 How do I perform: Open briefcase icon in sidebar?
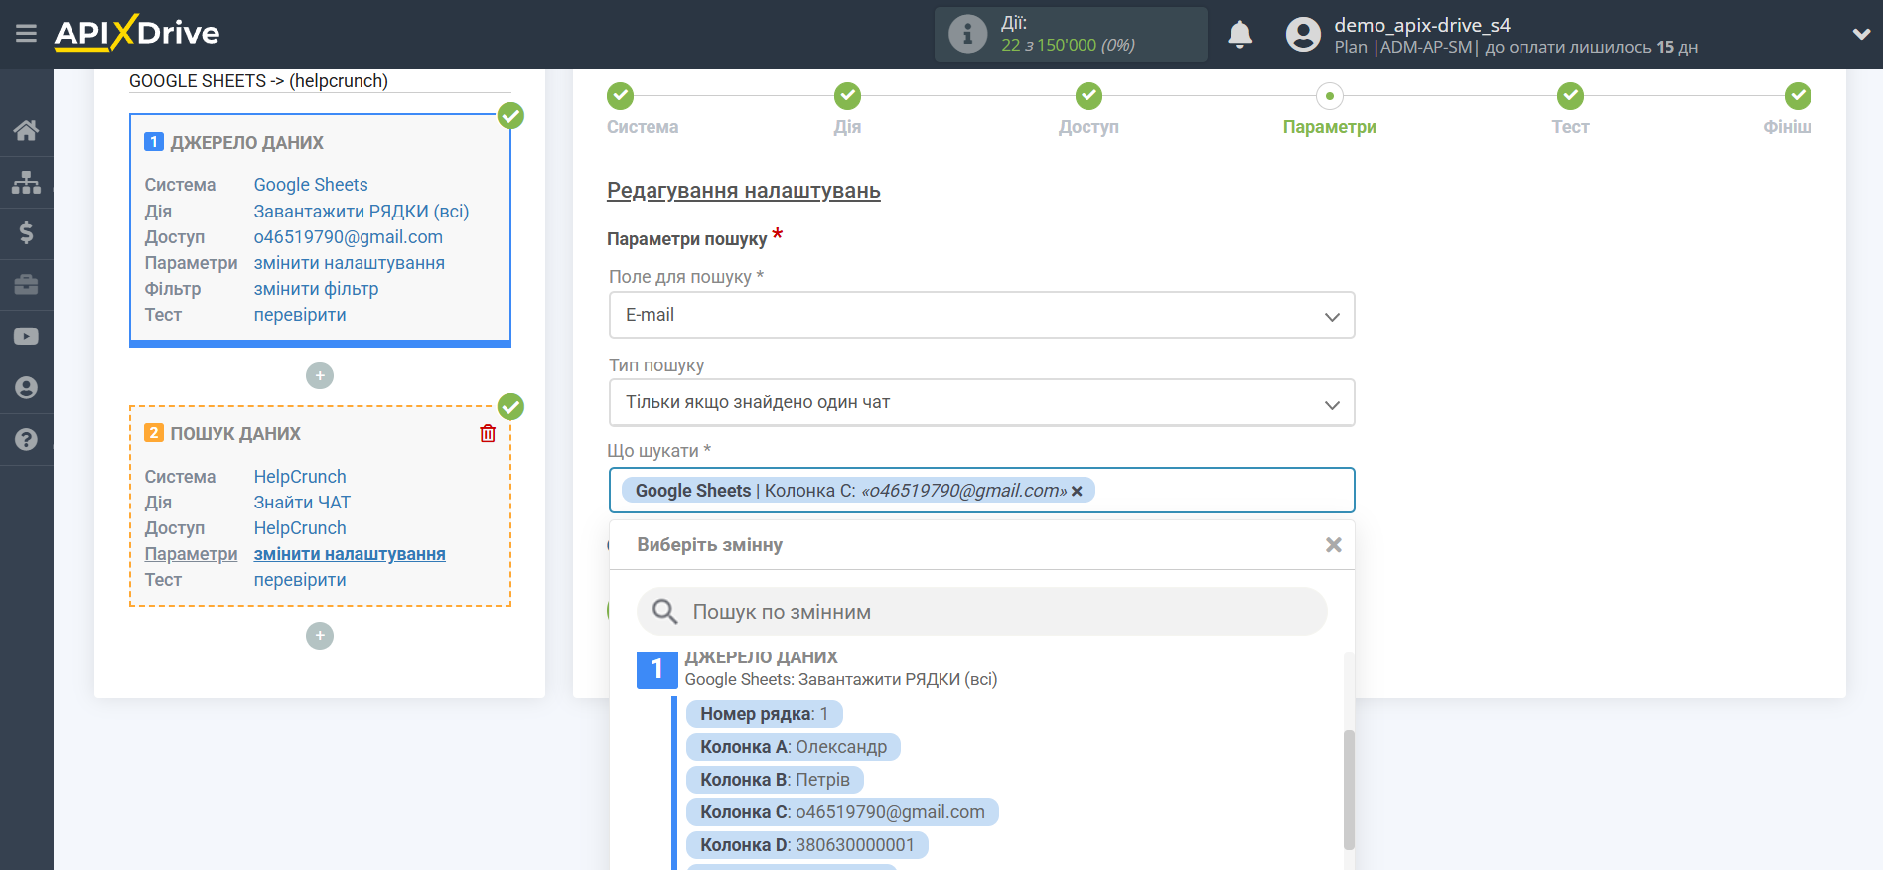(x=26, y=285)
